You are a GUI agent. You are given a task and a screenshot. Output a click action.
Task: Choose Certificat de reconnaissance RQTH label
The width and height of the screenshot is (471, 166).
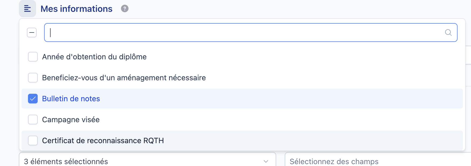click(103, 140)
